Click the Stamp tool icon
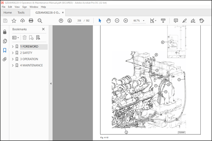This screenshot has width=212, height=141. [x=202, y=21]
